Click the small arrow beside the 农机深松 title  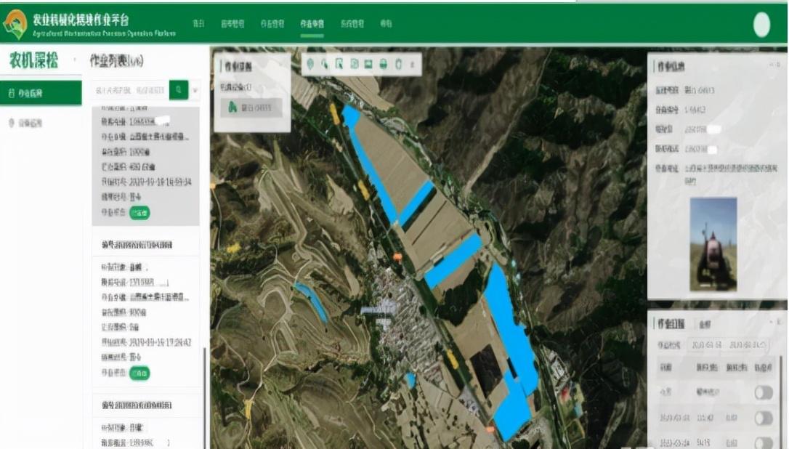(x=75, y=60)
